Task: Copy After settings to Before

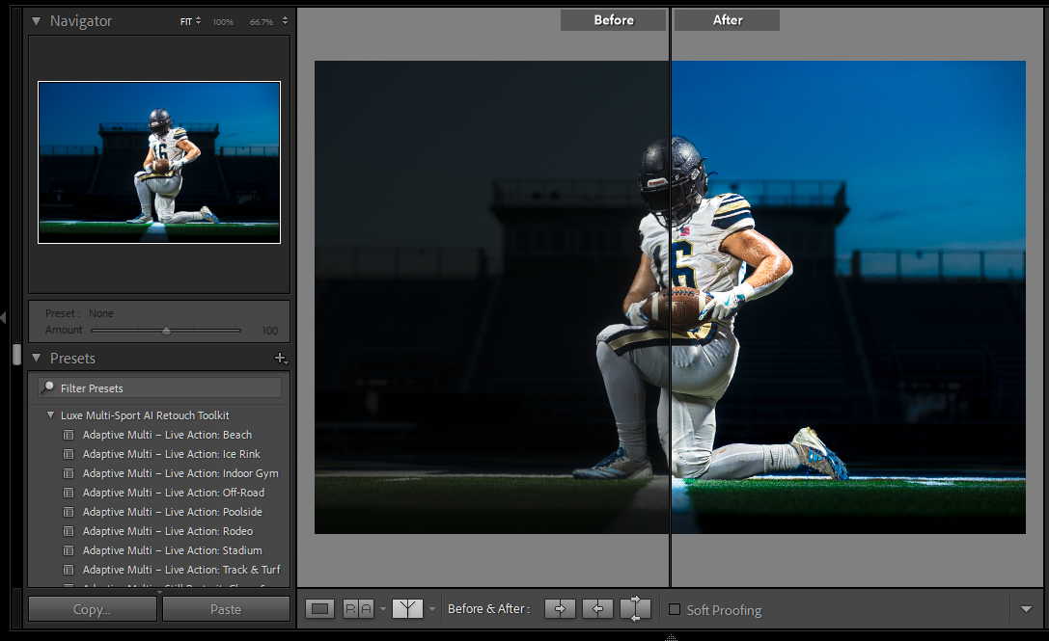Action: [597, 609]
